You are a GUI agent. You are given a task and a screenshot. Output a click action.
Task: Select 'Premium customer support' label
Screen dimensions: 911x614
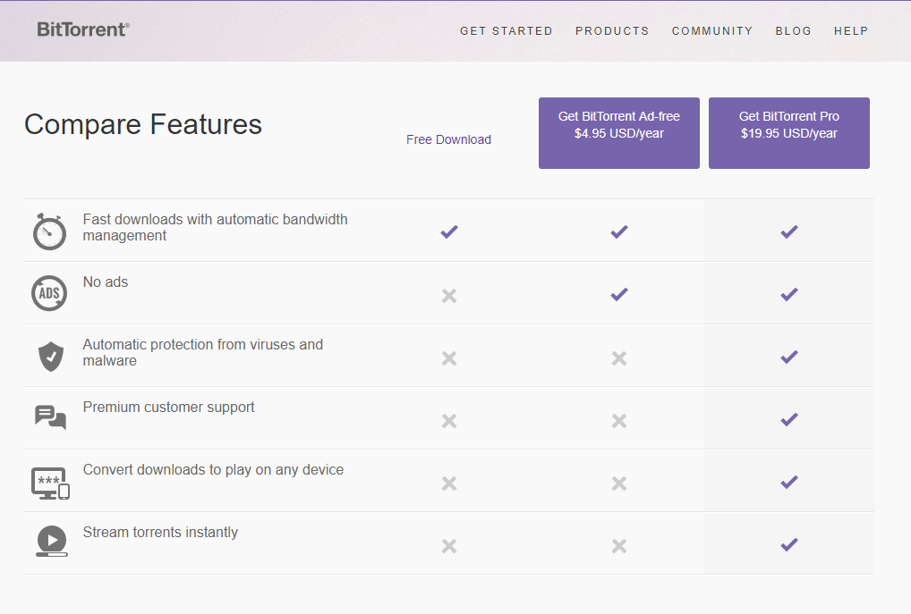point(168,408)
